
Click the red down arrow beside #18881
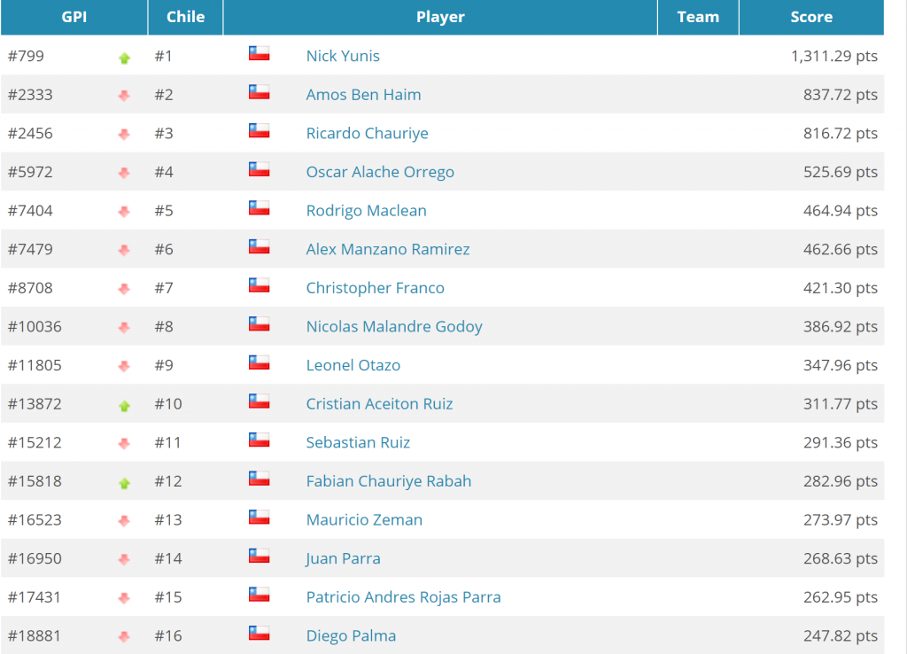(x=124, y=636)
